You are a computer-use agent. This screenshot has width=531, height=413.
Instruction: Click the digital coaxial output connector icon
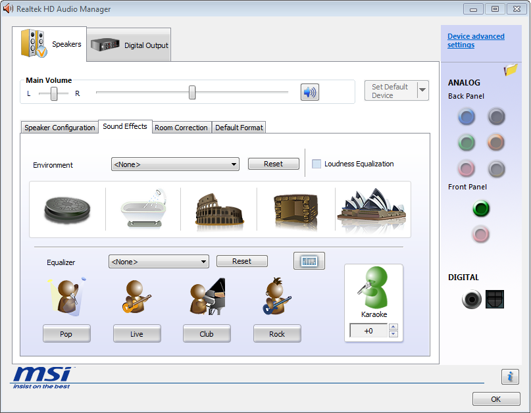tap(471, 299)
